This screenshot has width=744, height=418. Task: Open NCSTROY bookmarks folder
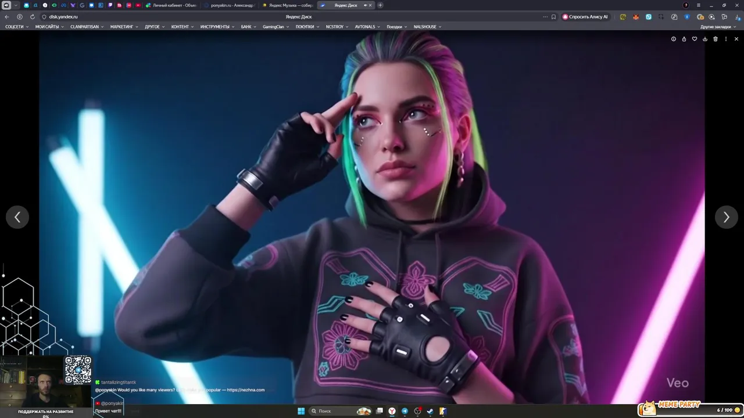tap(337, 27)
